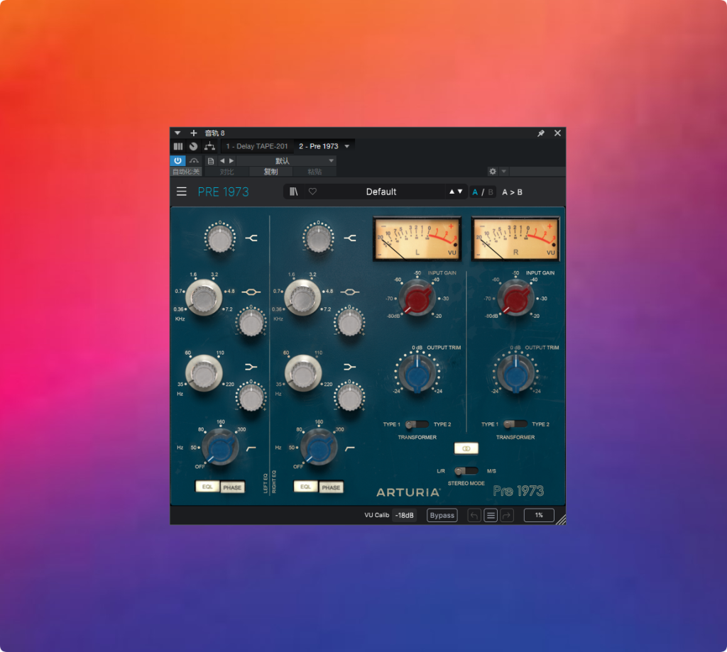Switch to settings slot A
The height and width of the screenshot is (652, 727).
click(x=475, y=192)
